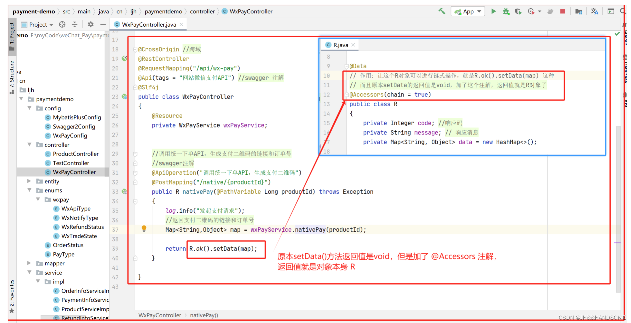Open the project structure icon in toolbar

click(579, 11)
